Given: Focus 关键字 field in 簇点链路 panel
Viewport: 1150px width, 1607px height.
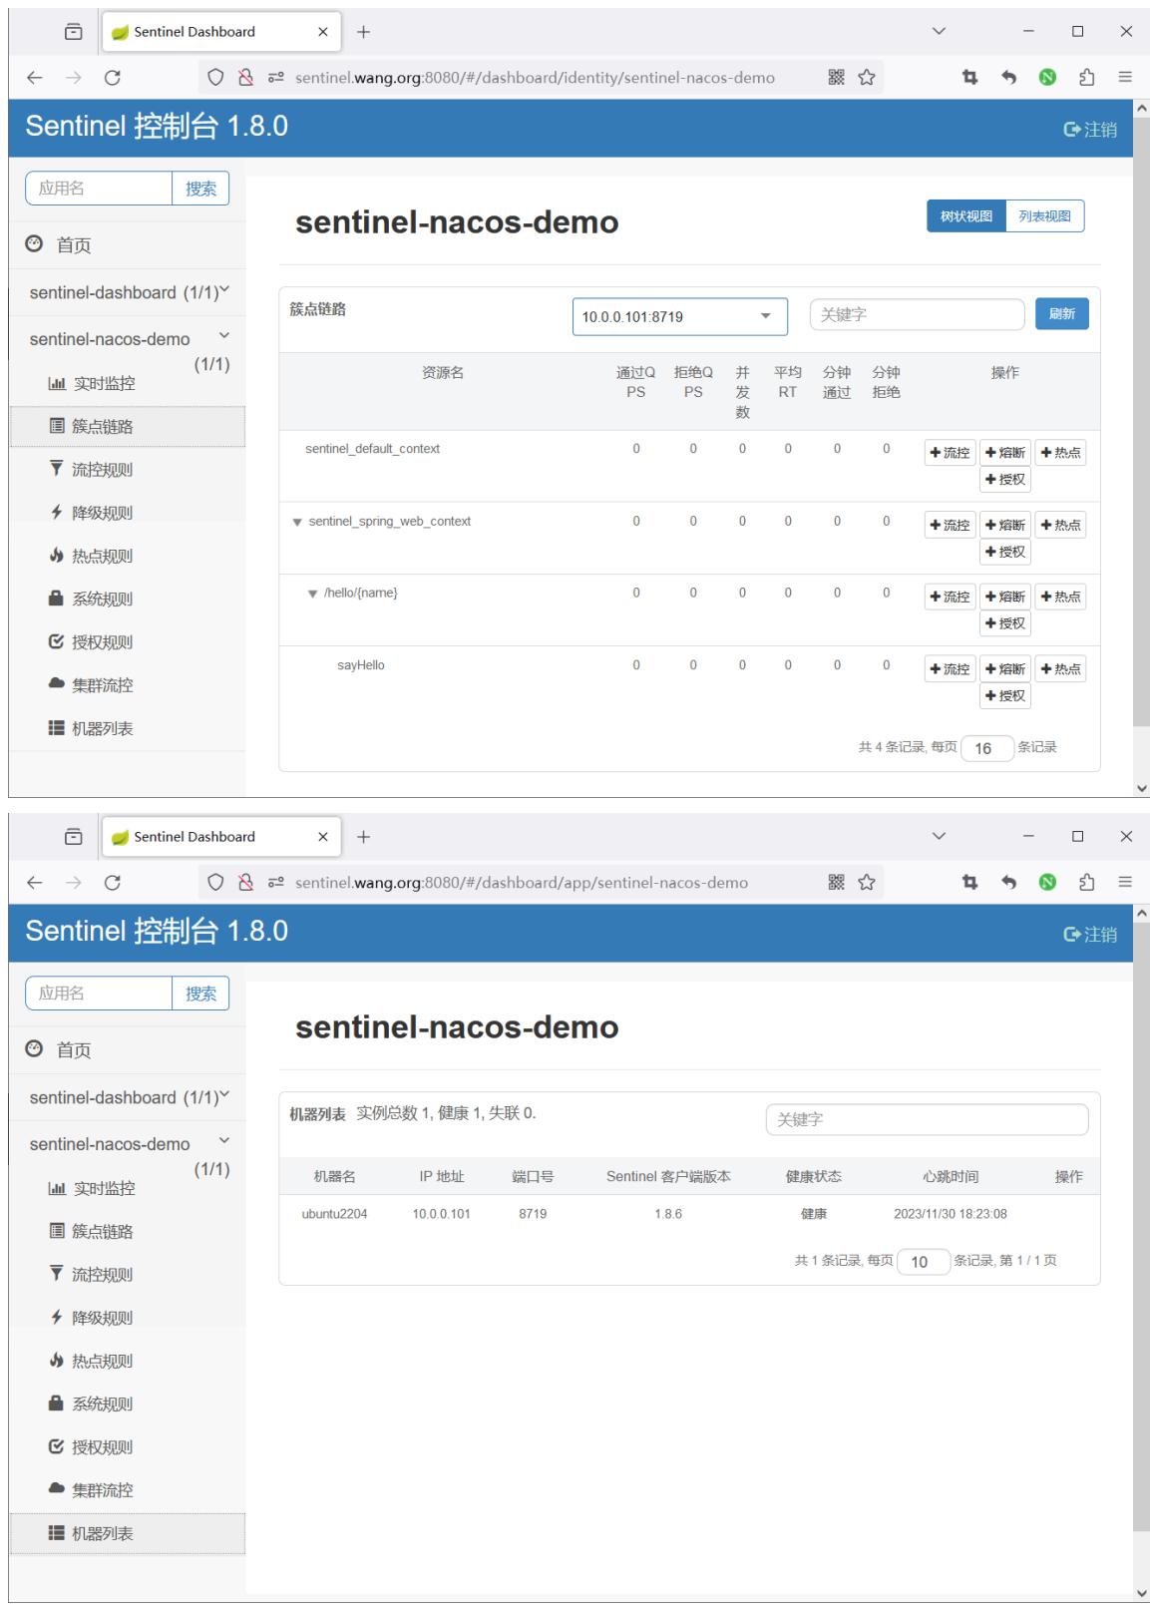Looking at the screenshot, I should 917,315.
